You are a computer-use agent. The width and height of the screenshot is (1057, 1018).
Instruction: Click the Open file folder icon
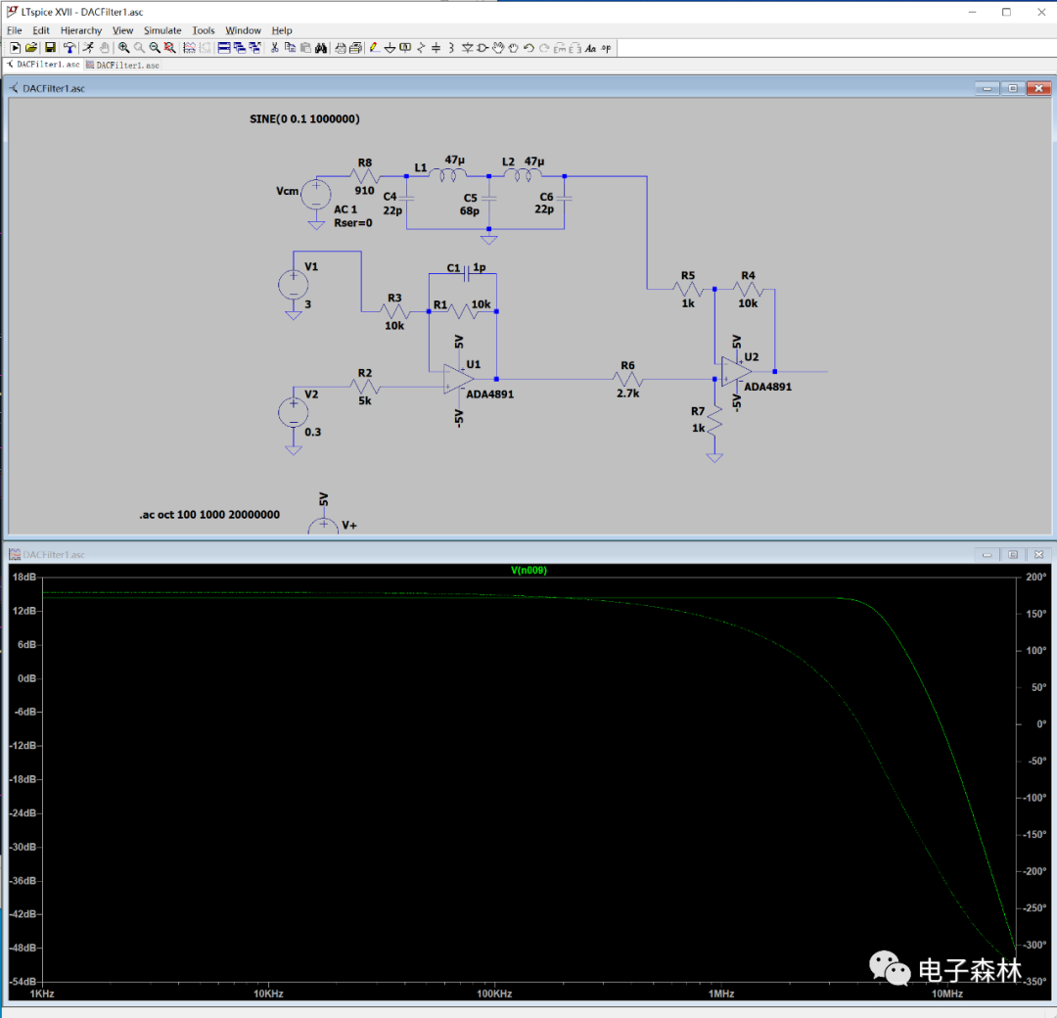pyautogui.click(x=31, y=47)
